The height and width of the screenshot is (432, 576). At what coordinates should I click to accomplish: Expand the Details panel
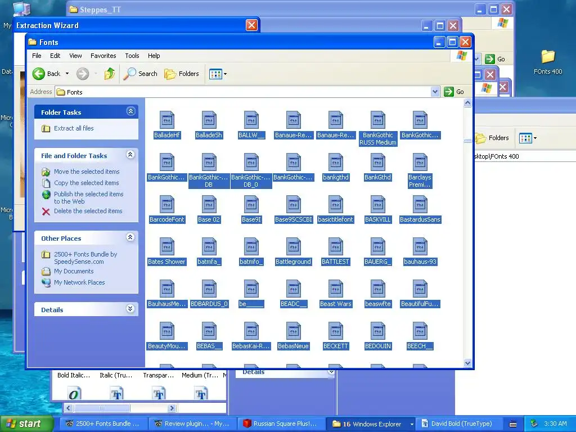click(130, 309)
